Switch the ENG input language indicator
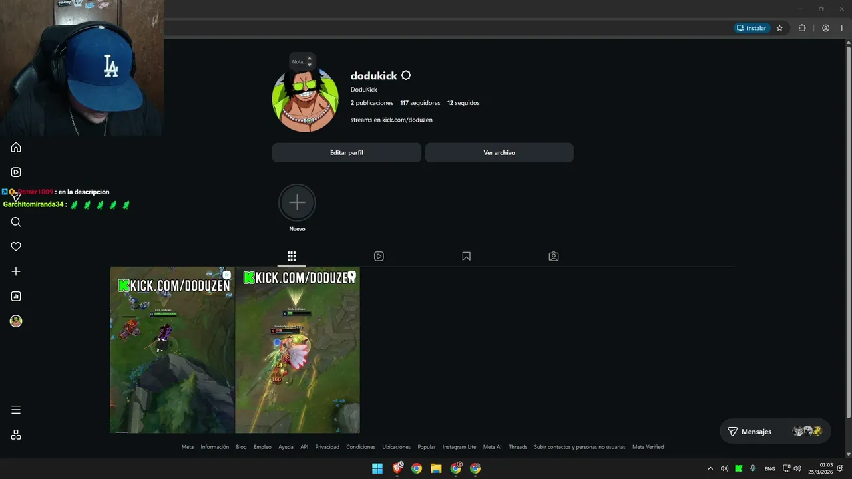852x479 pixels. [x=769, y=468]
